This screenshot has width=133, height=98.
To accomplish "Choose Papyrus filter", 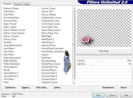I will pos(45,55).
